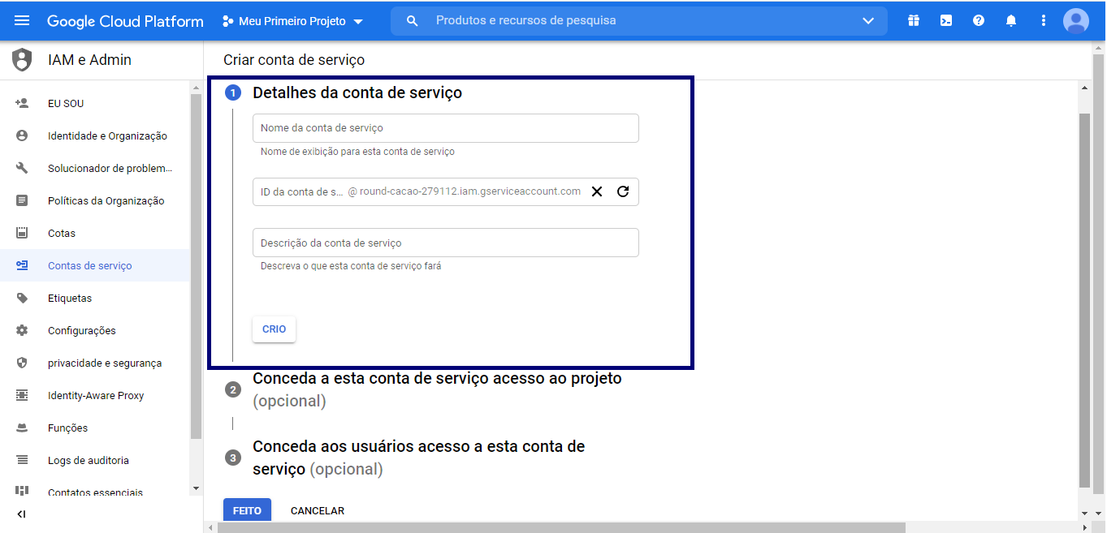This screenshot has height=533, width=1107.
Task: Open the hamburger navigation menu
Action: tap(22, 20)
